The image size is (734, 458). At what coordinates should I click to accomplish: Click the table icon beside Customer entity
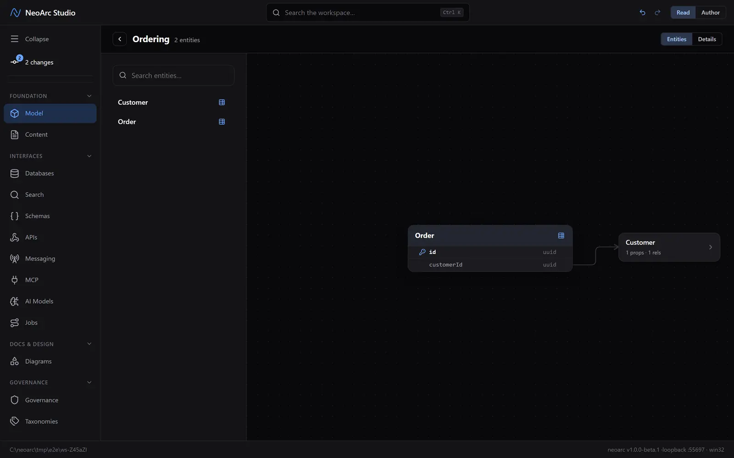222,102
